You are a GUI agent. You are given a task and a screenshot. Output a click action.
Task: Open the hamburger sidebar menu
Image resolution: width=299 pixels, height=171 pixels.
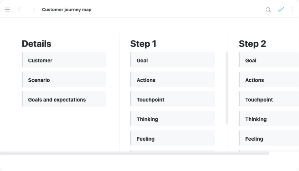point(7,10)
